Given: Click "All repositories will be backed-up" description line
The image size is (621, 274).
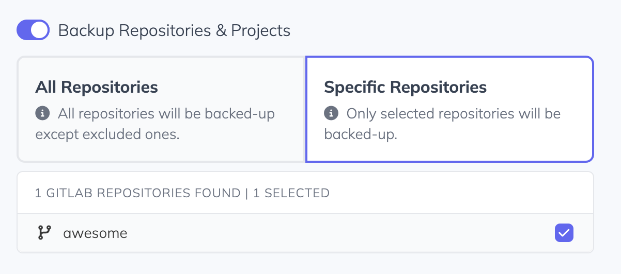Looking at the screenshot, I should coord(166,113).
